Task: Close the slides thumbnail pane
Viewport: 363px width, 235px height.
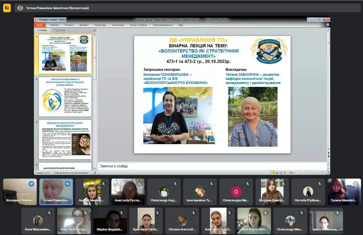Action: 95,30
